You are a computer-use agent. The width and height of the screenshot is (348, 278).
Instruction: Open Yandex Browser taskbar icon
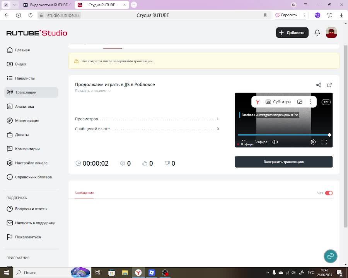[x=138, y=273]
